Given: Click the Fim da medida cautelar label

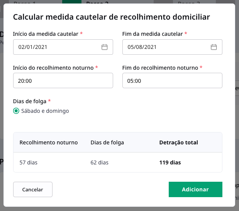Looking at the screenshot, I should tap(153, 34).
